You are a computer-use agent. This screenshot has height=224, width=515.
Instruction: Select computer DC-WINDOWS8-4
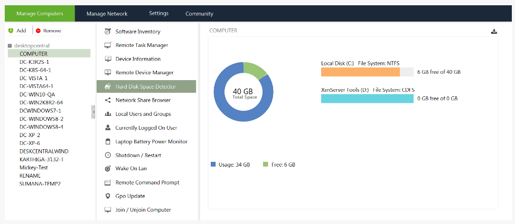point(41,127)
